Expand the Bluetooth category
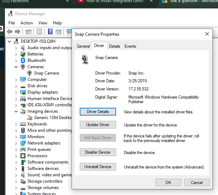This screenshot has height=195, width=218. 16,61
